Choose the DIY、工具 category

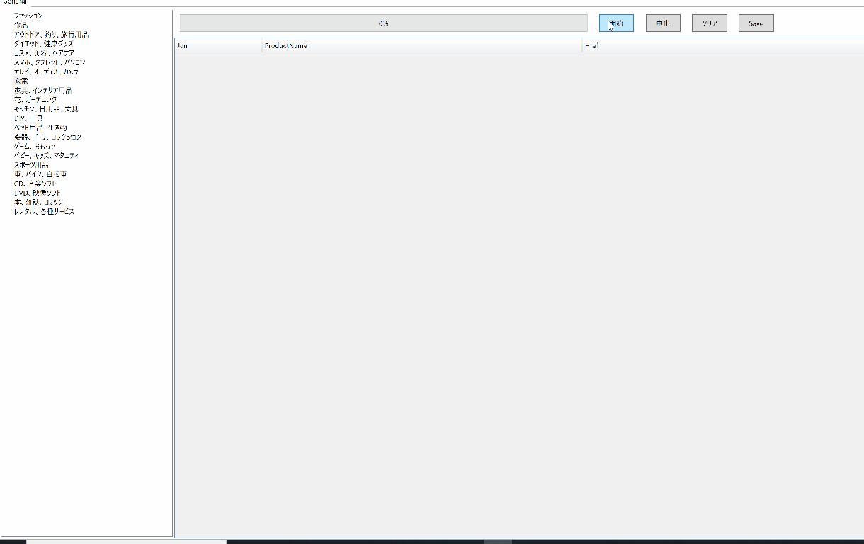pyautogui.click(x=28, y=118)
